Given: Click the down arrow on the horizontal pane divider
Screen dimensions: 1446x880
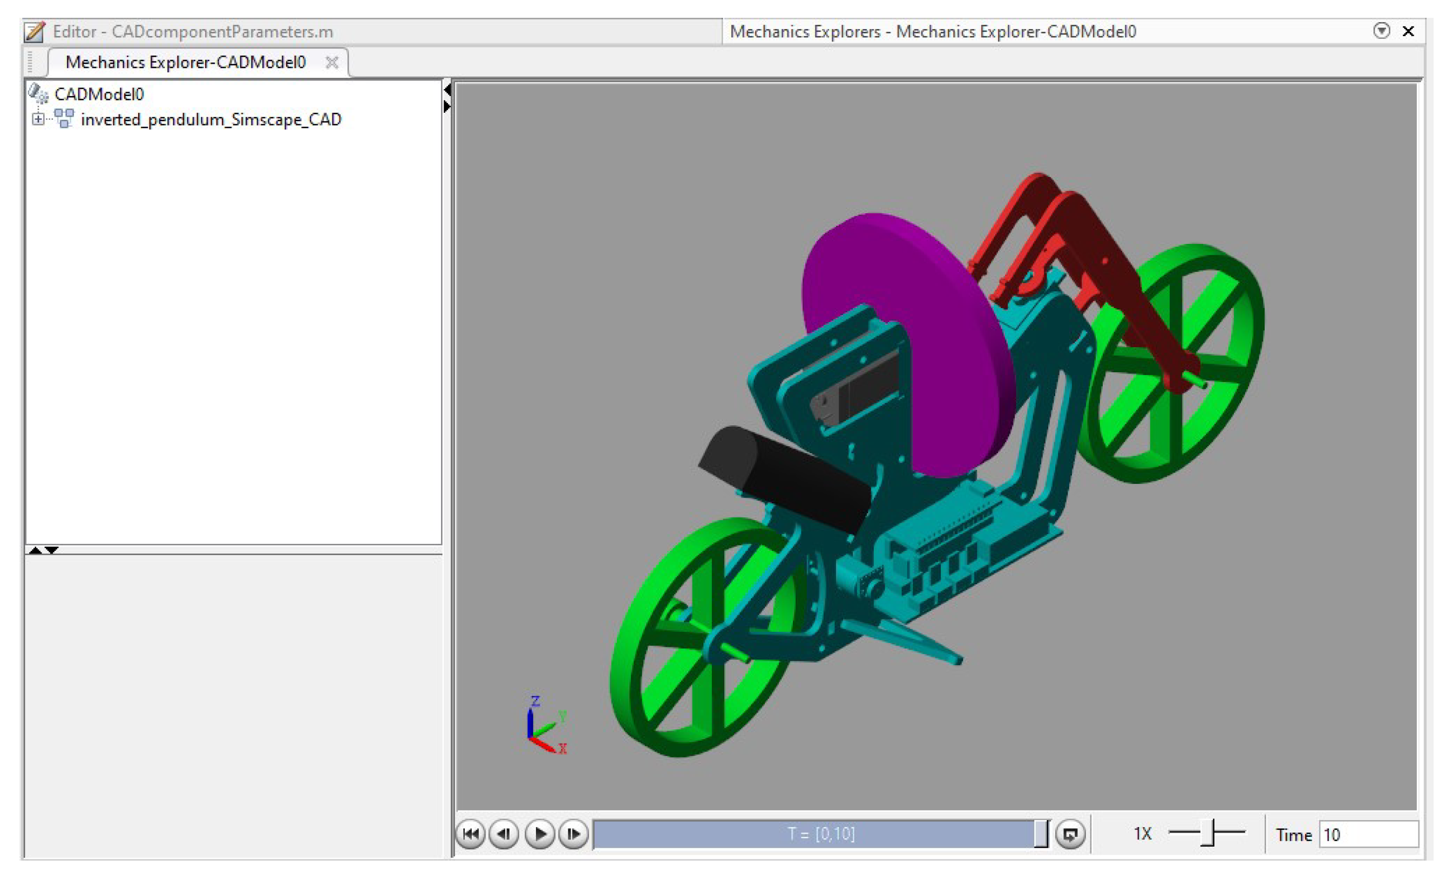Looking at the screenshot, I should click(52, 550).
